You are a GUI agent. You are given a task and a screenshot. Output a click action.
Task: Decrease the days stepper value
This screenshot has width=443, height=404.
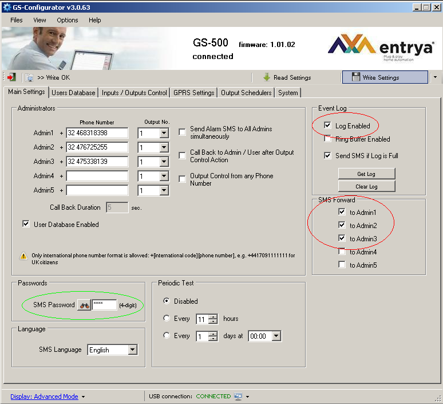pos(213,339)
